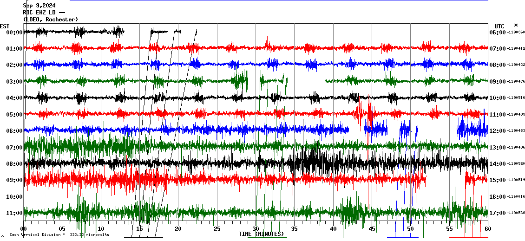Click the vertical division microvolts scale note
525x241 pixels.
pos(59,234)
